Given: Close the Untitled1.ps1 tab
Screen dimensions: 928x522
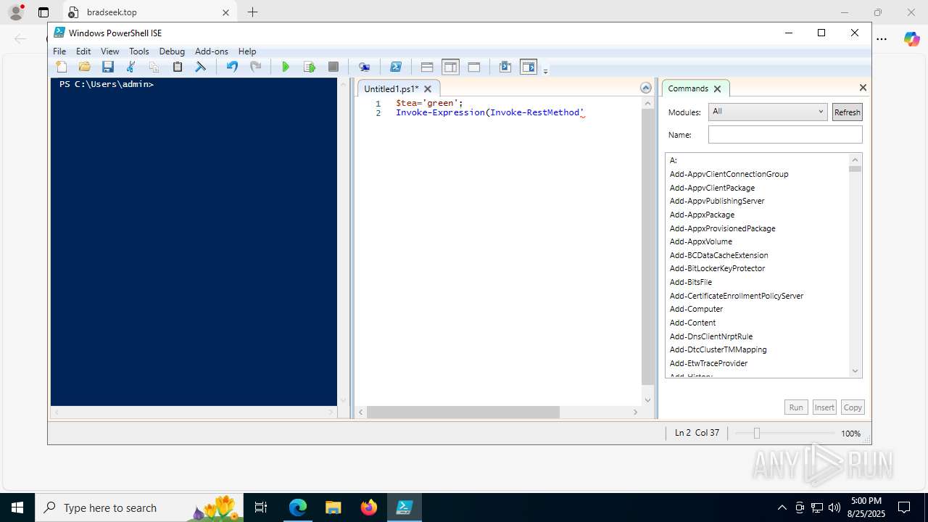Looking at the screenshot, I should pos(428,88).
